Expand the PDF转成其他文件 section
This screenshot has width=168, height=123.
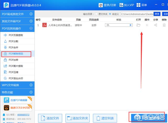(x=17, y=14)
